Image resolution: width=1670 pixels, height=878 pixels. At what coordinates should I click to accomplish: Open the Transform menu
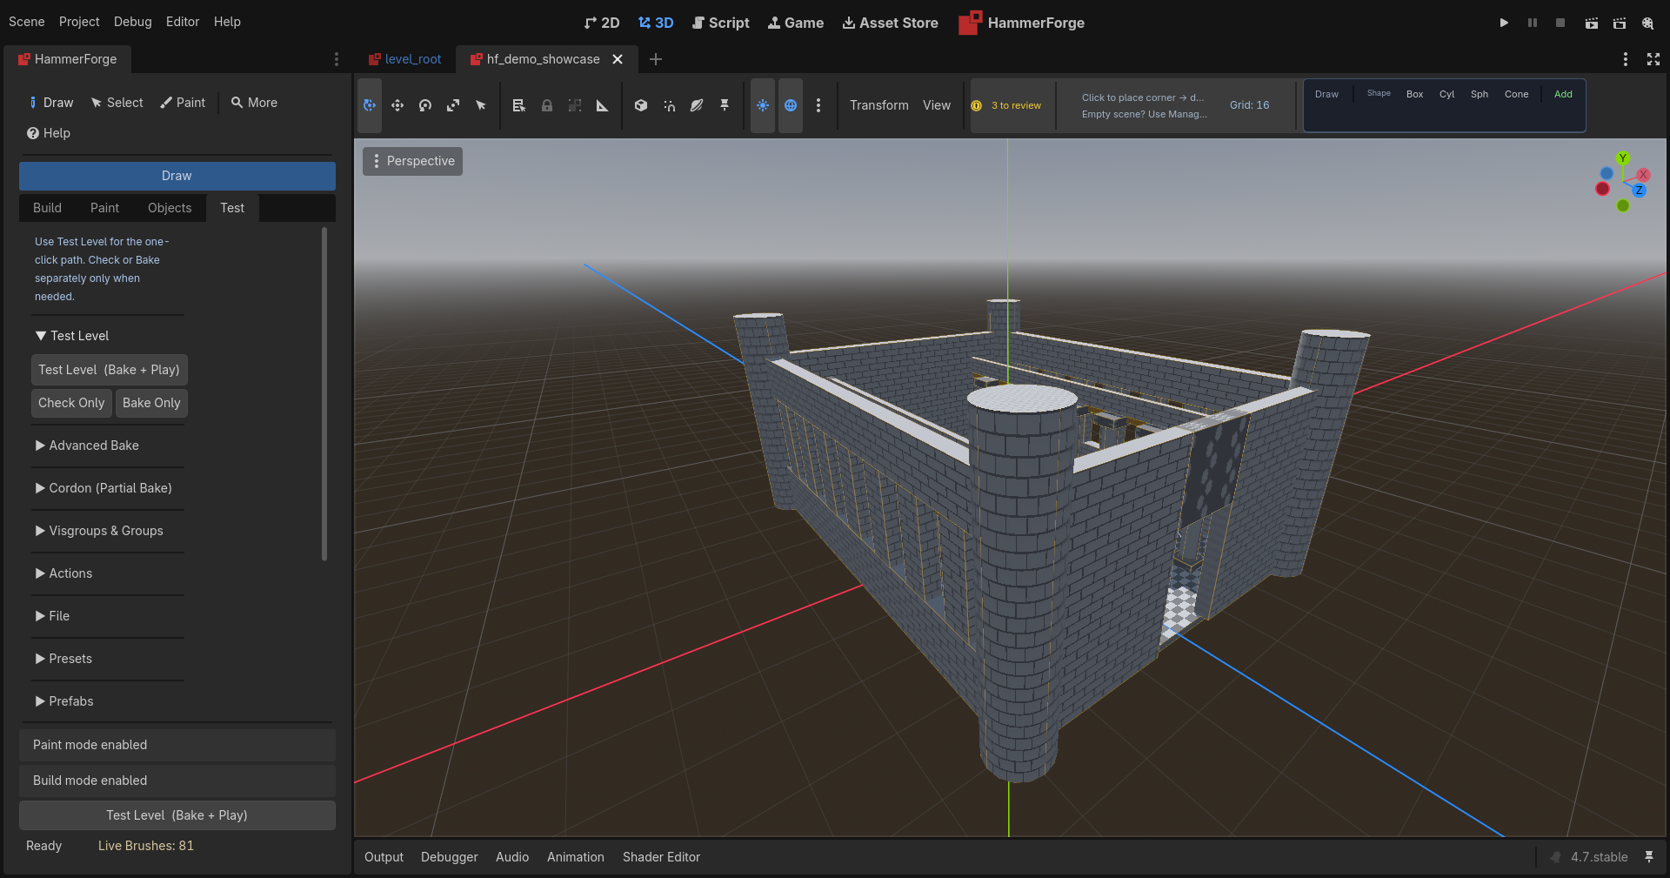879,105
